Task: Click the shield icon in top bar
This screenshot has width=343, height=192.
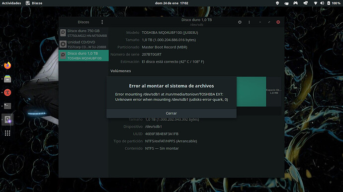Action: point(277,3)
